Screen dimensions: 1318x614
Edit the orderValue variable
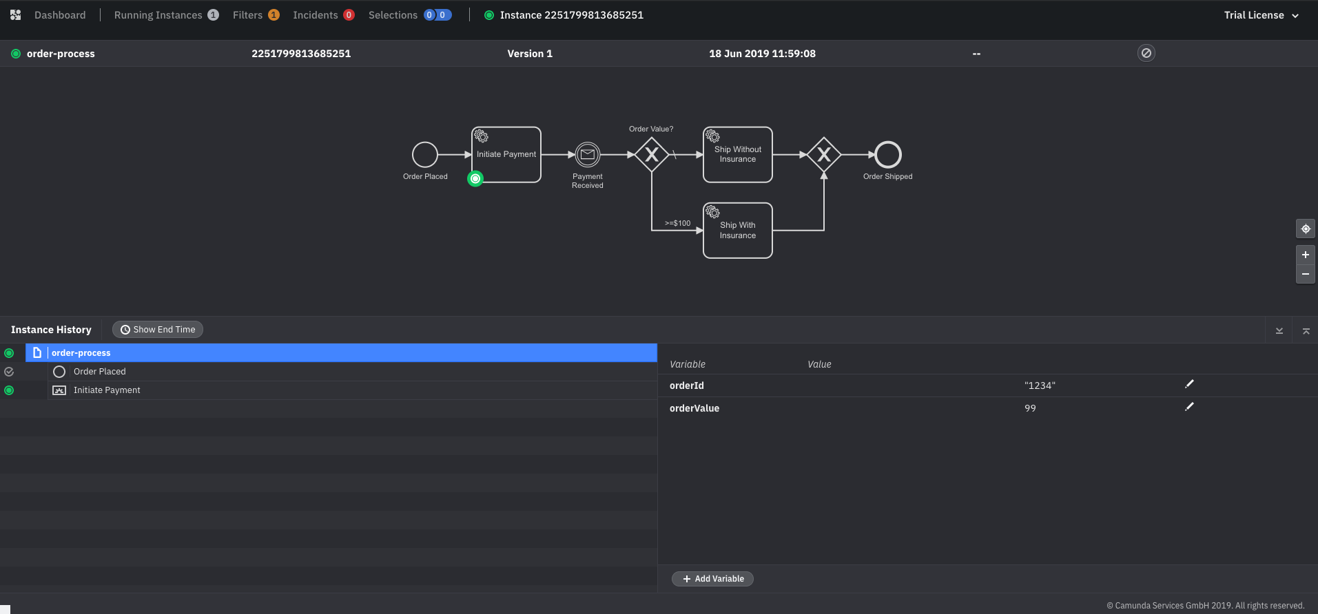1189,407
